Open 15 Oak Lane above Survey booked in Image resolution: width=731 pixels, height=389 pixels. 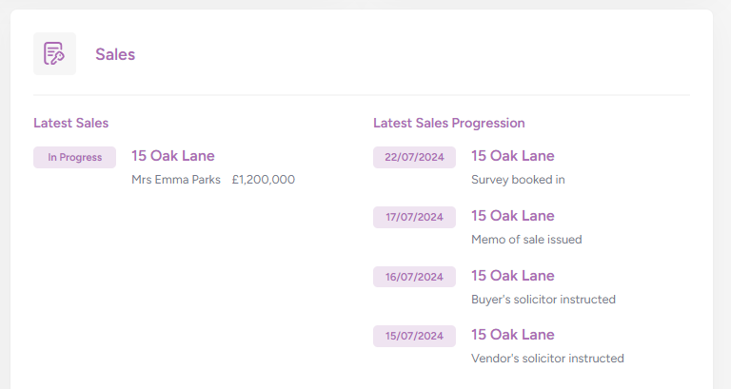coord(513,156)
